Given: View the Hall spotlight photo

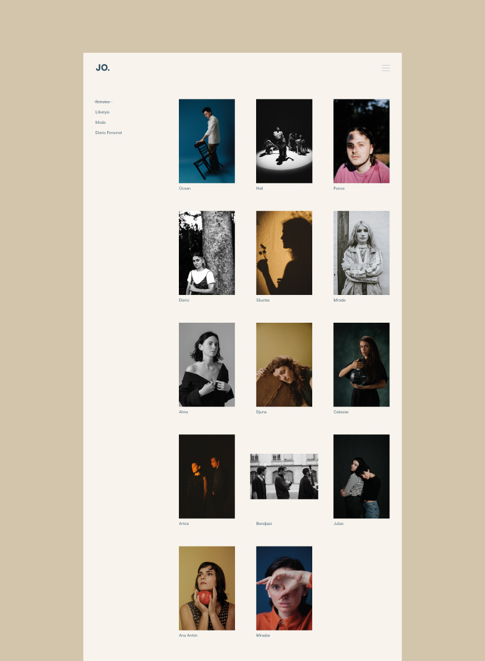Looking at the screenshot, I should pyautogui.click(x=284, y=141).
